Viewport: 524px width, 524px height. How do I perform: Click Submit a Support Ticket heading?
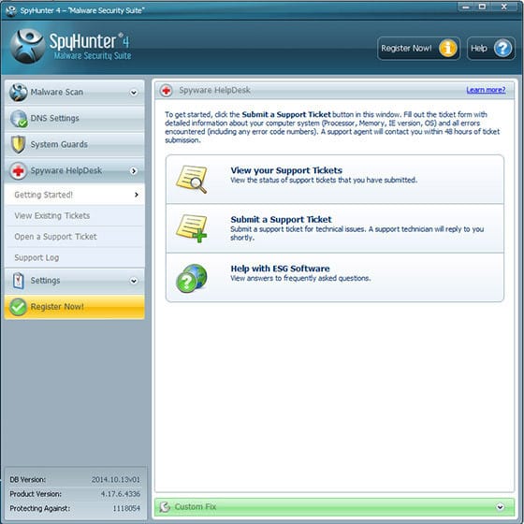(281, 220)
